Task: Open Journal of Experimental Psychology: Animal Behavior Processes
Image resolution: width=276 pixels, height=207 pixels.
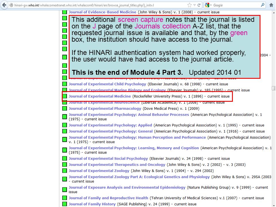Action: point(129,115)
